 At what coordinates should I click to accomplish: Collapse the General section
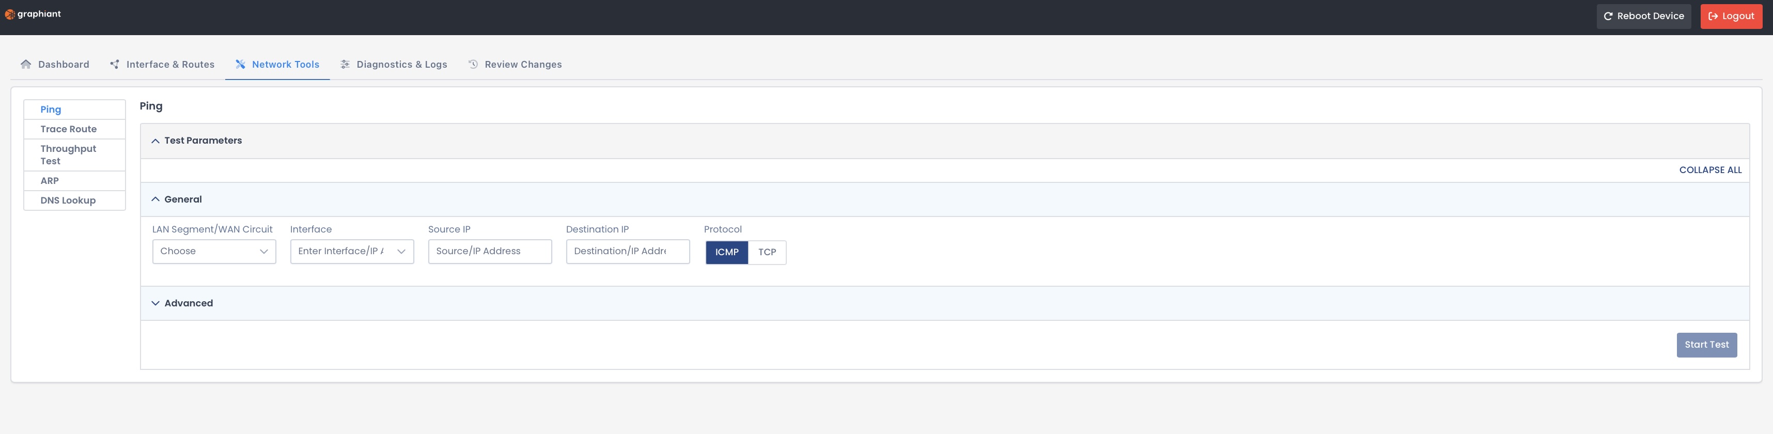coord(155,200)
